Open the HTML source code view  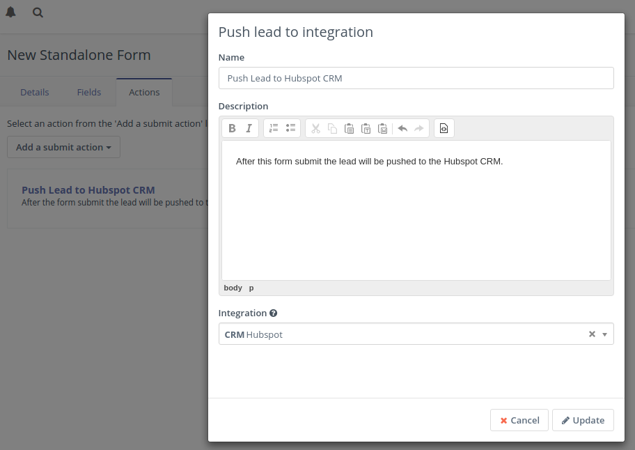(444, 127)
